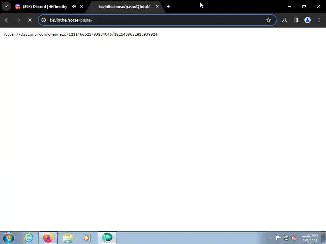The width and height of the screenshot is (326, 244).
Task: Close the kevinthe.horse paste tab
Action: [157, 6]
